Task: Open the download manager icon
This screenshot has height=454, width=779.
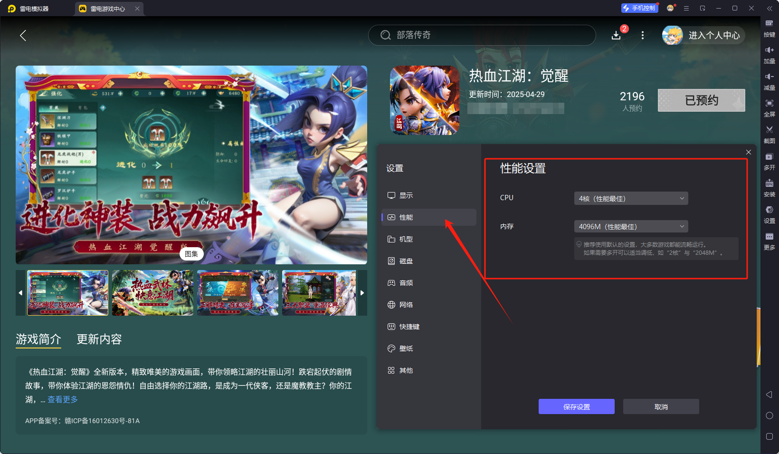Action: click(616, 35)
